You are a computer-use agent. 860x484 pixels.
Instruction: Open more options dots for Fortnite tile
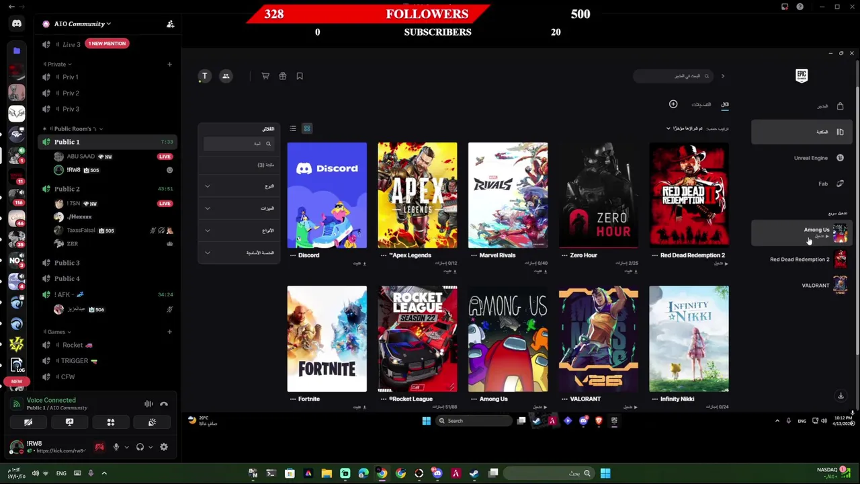[292, 399]
